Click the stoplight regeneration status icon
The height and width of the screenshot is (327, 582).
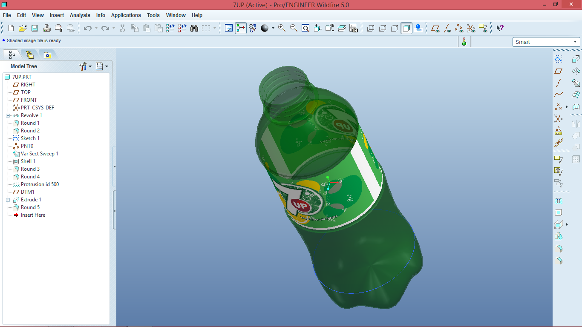(464, 42)
